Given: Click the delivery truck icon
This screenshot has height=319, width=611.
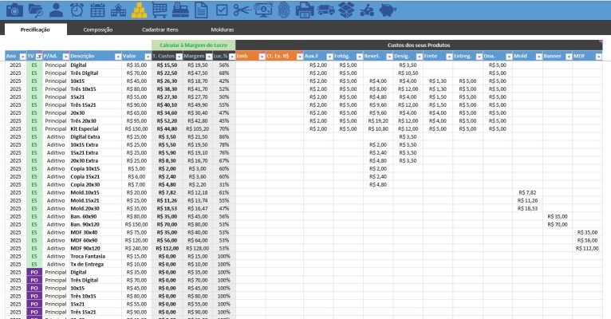Looking at the screenshot, I should (x=325, y=10).
